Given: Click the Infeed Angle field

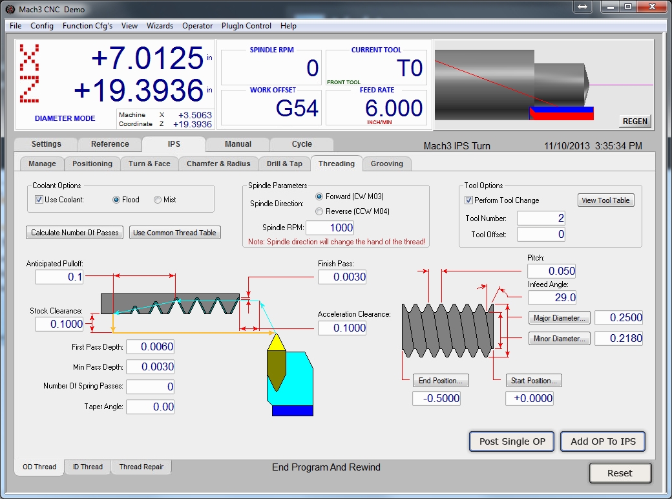Looking at the screenshot, I should (552, 297).
